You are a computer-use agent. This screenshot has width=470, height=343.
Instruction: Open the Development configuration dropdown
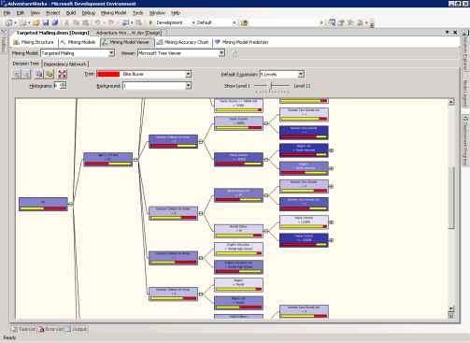point(193,22)
